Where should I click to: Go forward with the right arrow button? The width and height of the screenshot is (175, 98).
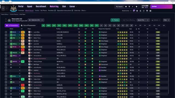7,8
